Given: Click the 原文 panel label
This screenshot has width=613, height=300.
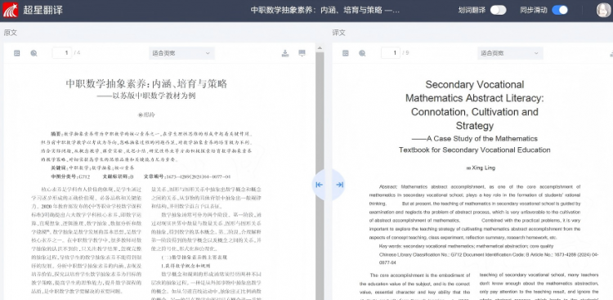Looking at the screenshot, I should click(11, 33).
